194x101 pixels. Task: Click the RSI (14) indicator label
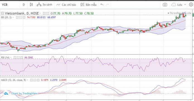click(x=5, y=57)
